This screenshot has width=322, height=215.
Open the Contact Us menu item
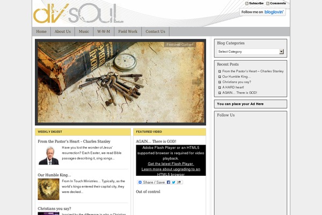pos(155,32)
